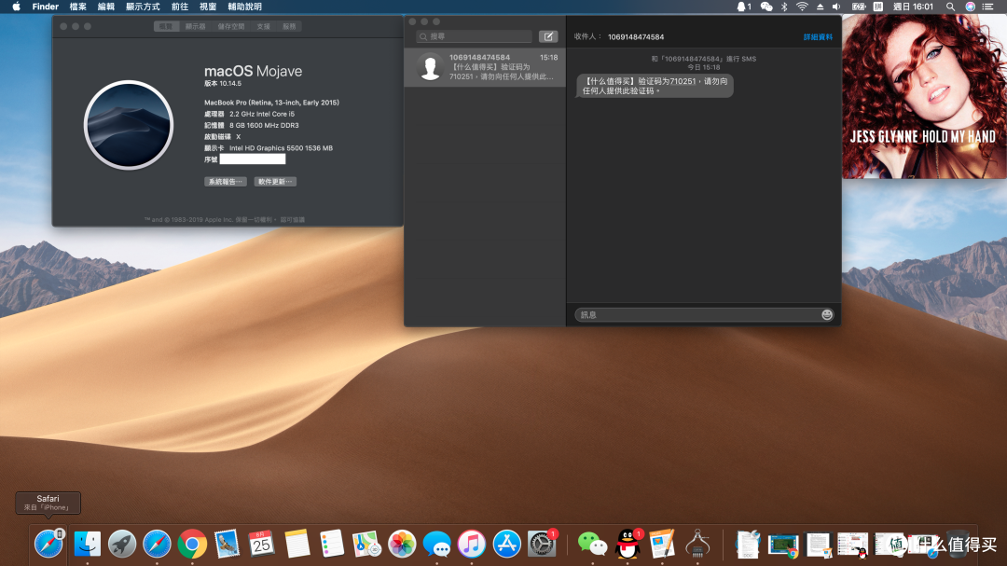Open QQ penguin app in Dock
Viewport: 1007px width, 566px height.
tap(628, 545)
